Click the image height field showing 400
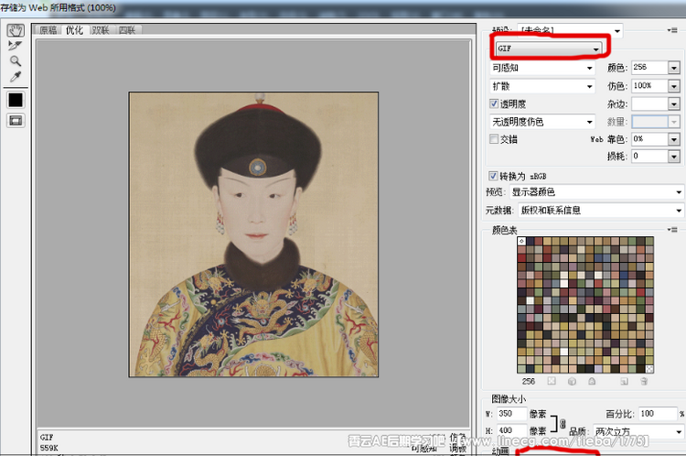This screenshot has width=686, height=456. pyautogui.click(x=511, y=430)
